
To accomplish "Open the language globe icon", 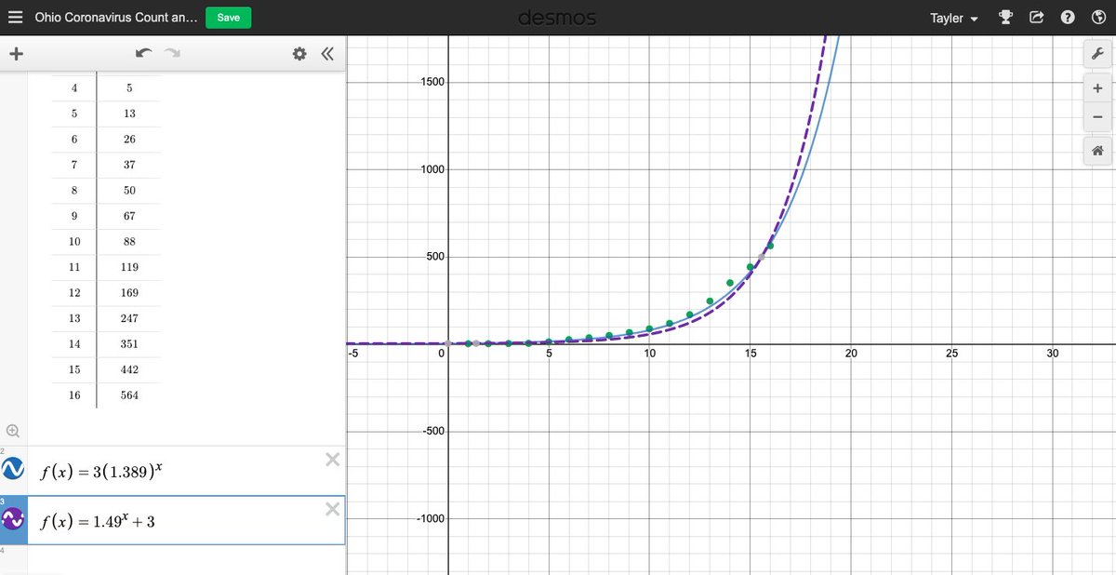I will 1097,17.
